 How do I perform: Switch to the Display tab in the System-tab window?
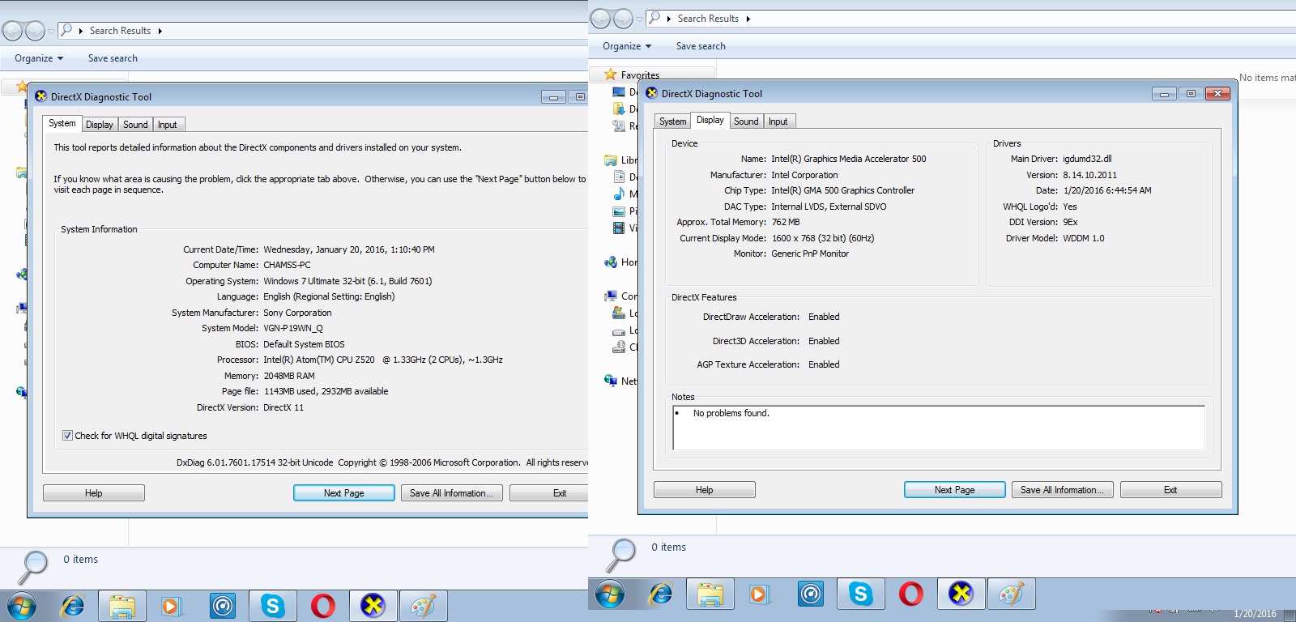click(100, 125)
